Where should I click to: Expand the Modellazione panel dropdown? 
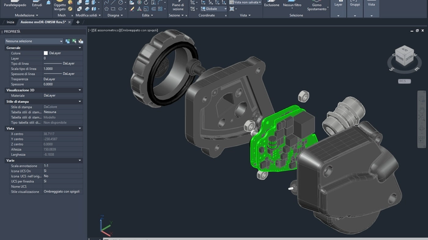(x=26, y=15)
